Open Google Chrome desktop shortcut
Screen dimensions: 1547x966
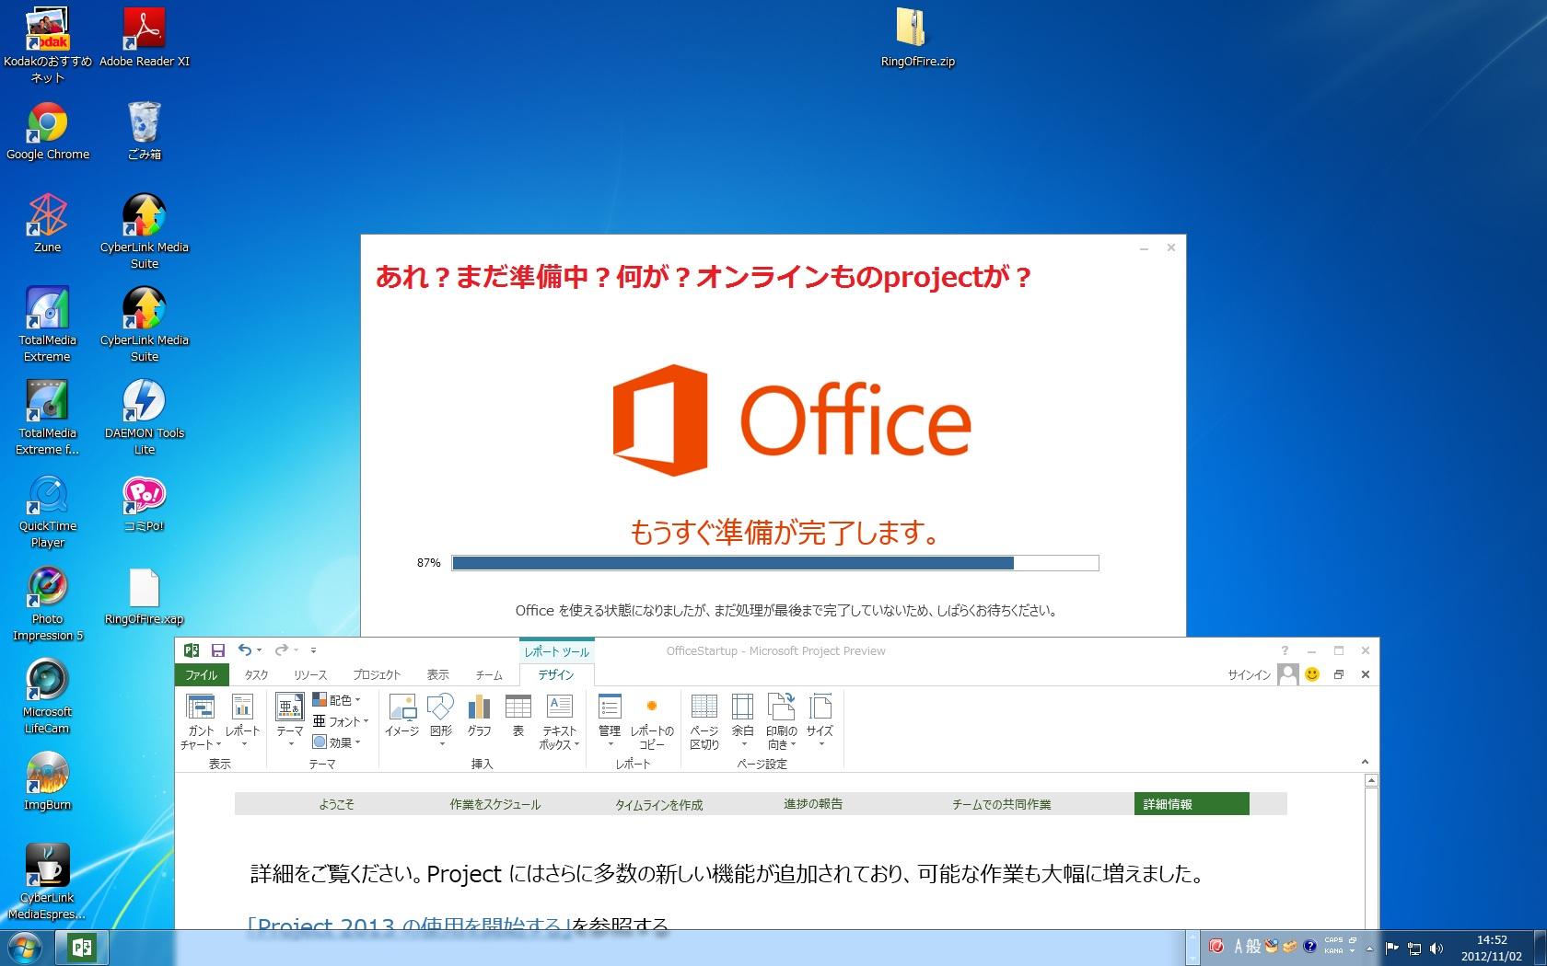click(48, 132)
